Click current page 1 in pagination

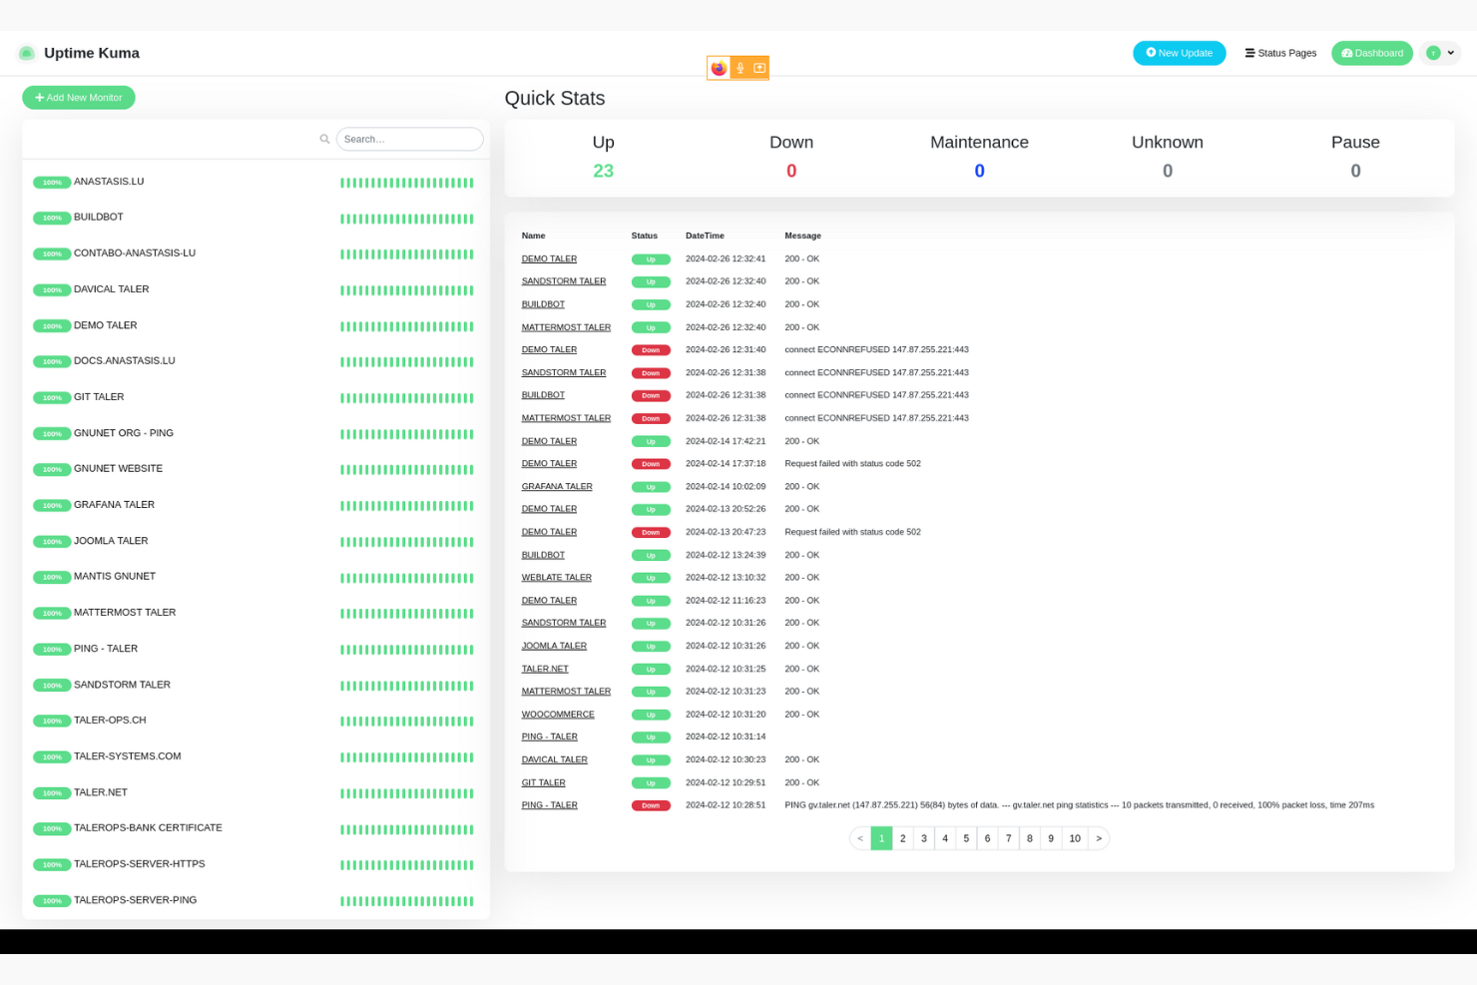(882, 838)
